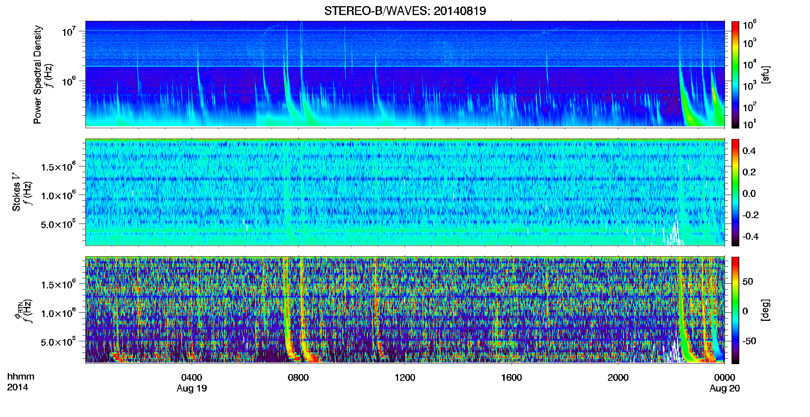Screen dimensions: 810x417
Task: Click the 2014 year label
Action: point(17,387)
